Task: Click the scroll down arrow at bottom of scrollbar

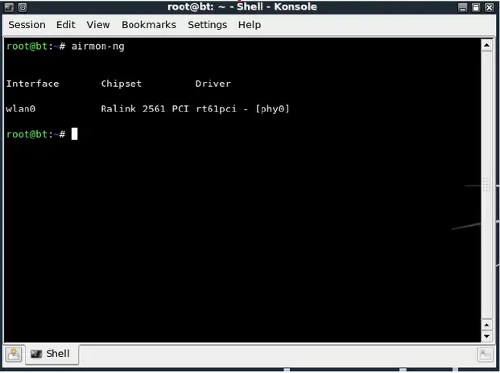Action: (x=486, y=336)
